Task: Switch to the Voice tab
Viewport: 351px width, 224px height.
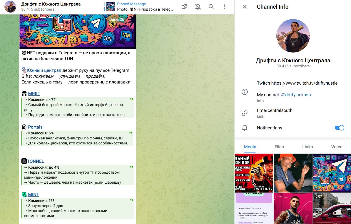Action: 337,147
